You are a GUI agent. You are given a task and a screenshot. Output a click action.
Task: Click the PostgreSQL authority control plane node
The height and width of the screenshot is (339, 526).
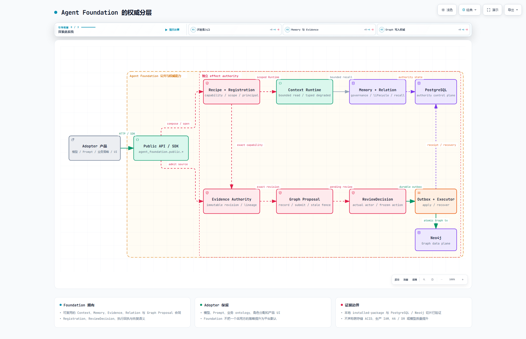point(436,92)
